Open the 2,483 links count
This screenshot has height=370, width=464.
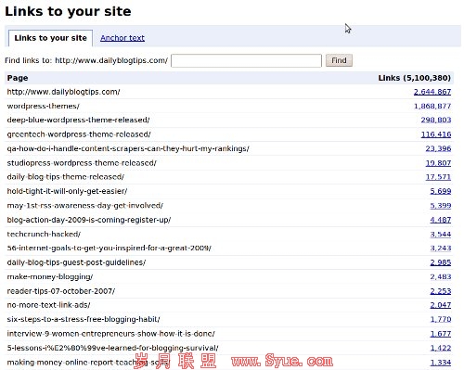pos(441,276)
